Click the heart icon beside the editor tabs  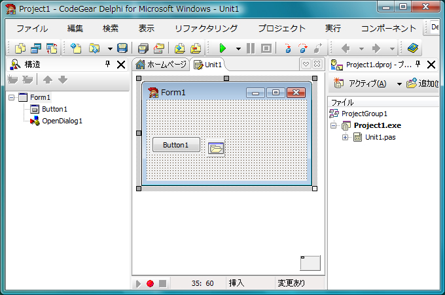[x=306, y=64]
